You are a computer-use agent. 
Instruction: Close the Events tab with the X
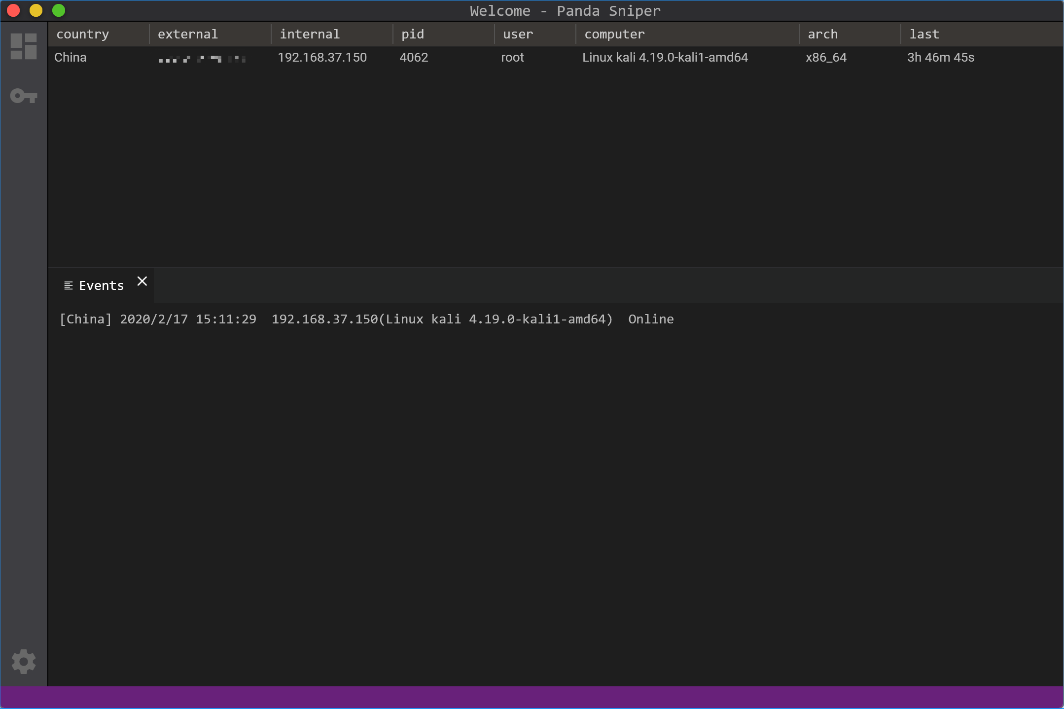(x=142, y=281)
